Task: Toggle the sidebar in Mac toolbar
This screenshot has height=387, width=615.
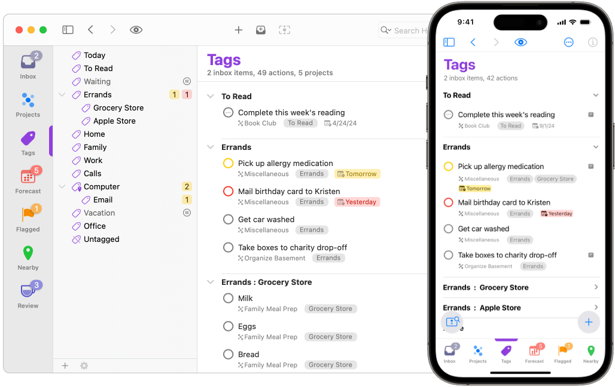Action: point(68,30)
